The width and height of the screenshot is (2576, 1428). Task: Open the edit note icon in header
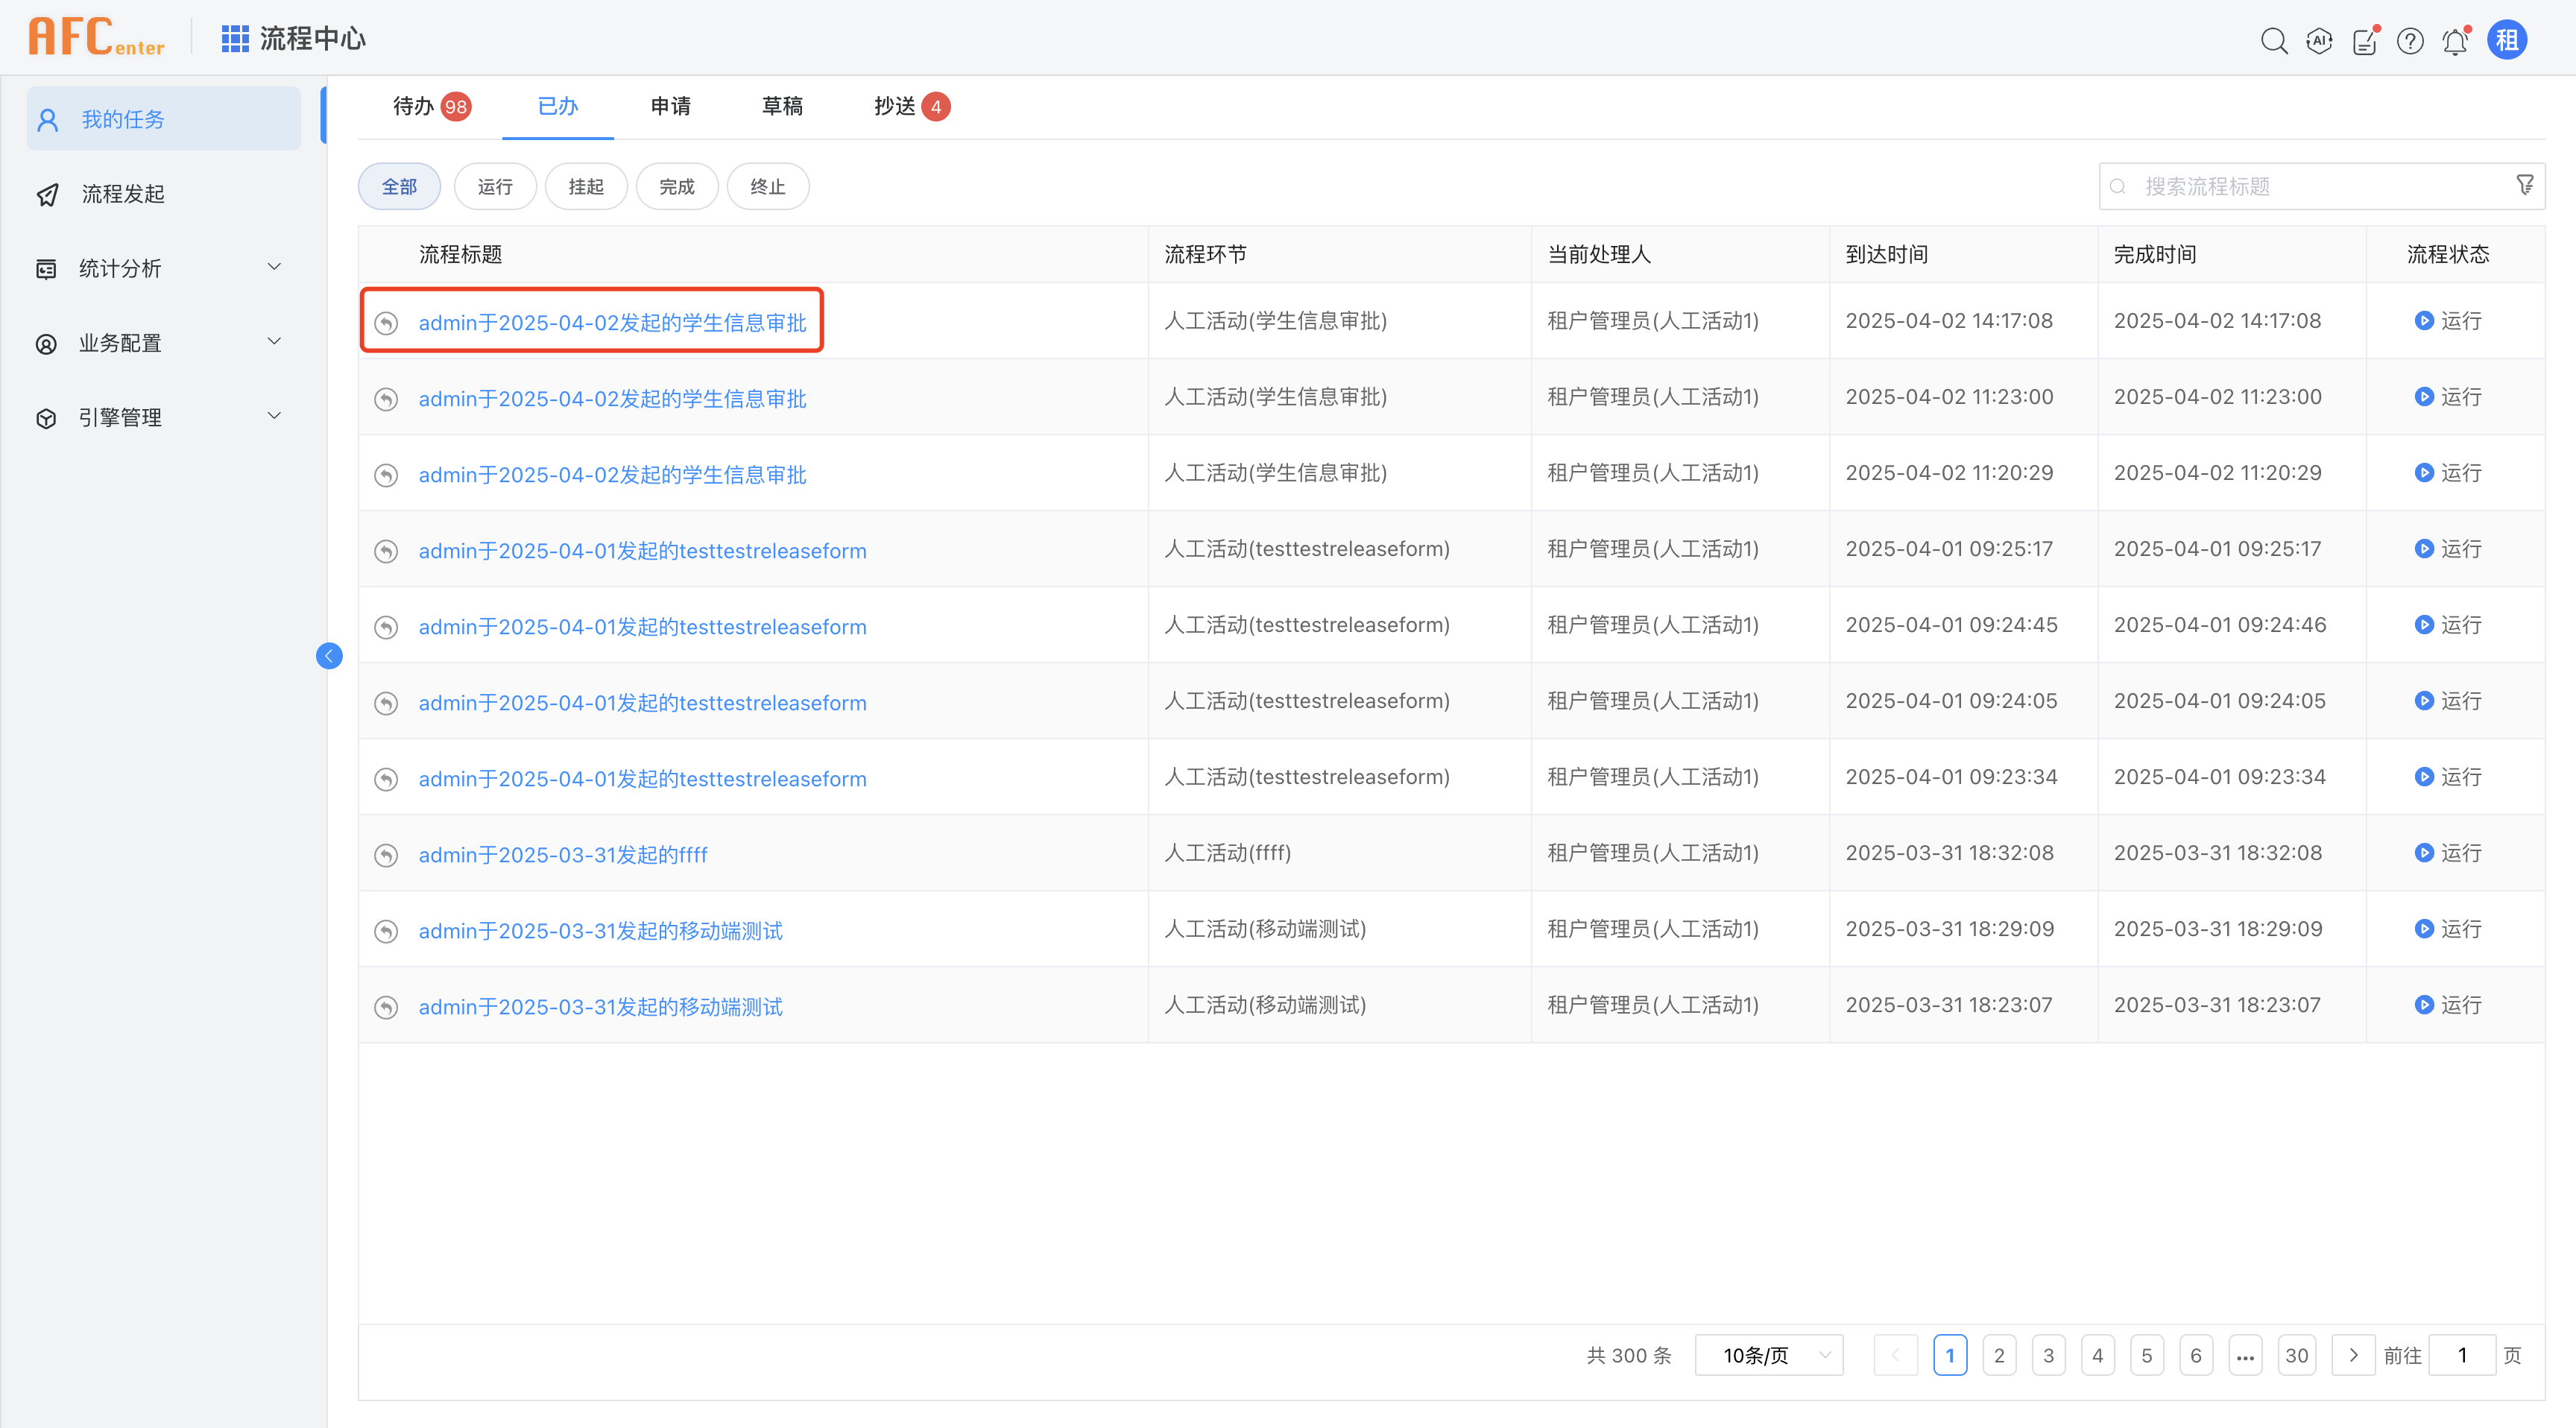click(2364, 41)
